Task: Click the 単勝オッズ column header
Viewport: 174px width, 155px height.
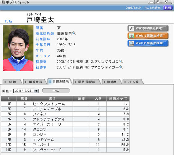Action: (x=118, y=99)
